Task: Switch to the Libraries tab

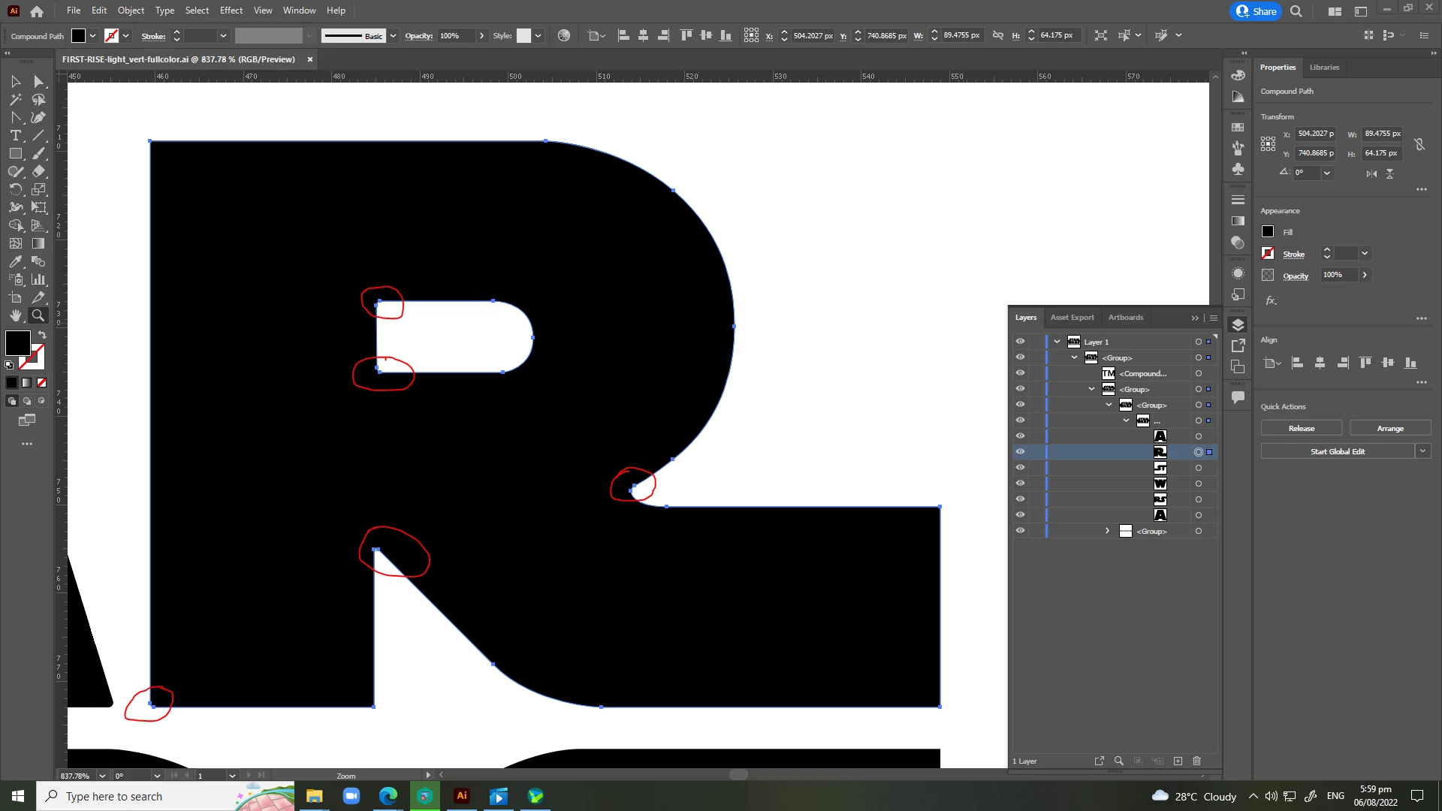Action: (x=1324, y=68)
